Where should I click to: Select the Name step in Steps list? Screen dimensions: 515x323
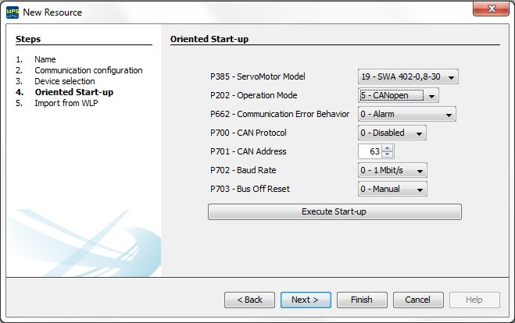tap(45, 59)
